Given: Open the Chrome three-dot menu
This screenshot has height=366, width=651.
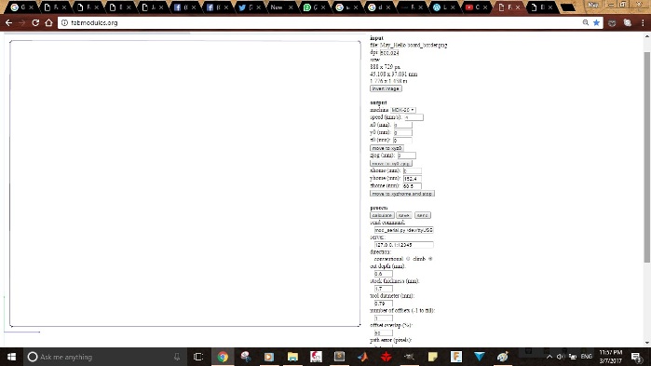Looking at the screenshot, I should point(643,23).
